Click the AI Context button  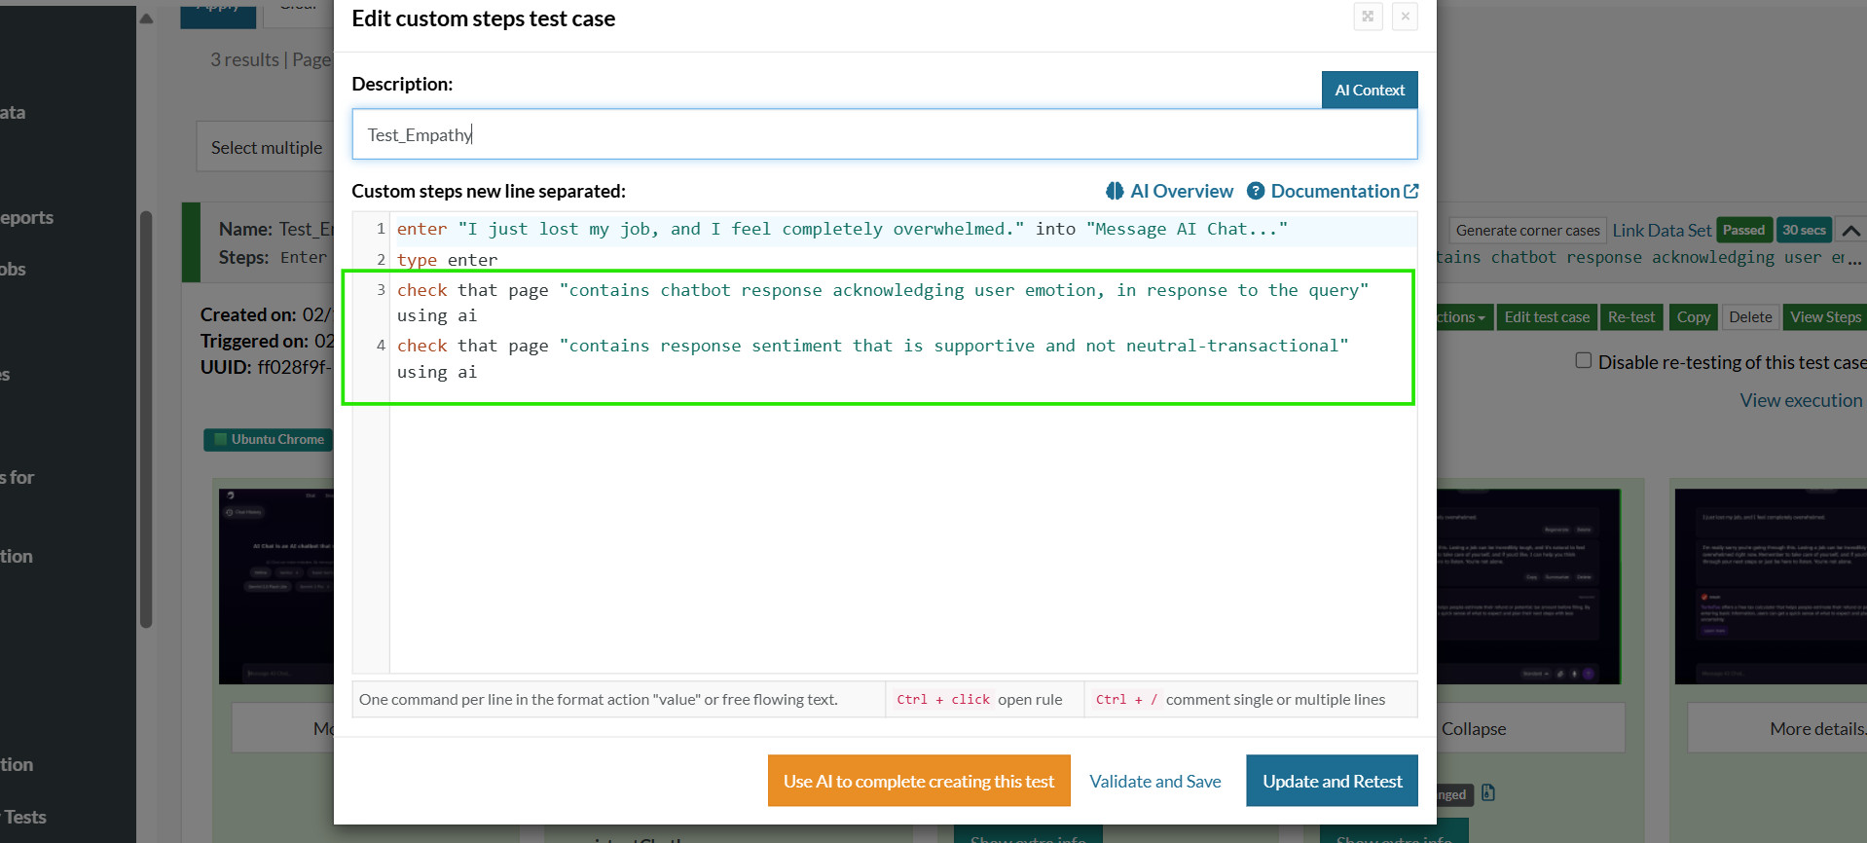1369,91
